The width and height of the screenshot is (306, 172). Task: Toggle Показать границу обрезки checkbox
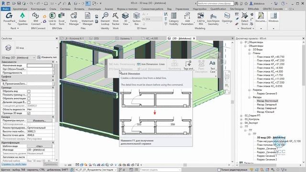tap(29, 95)
